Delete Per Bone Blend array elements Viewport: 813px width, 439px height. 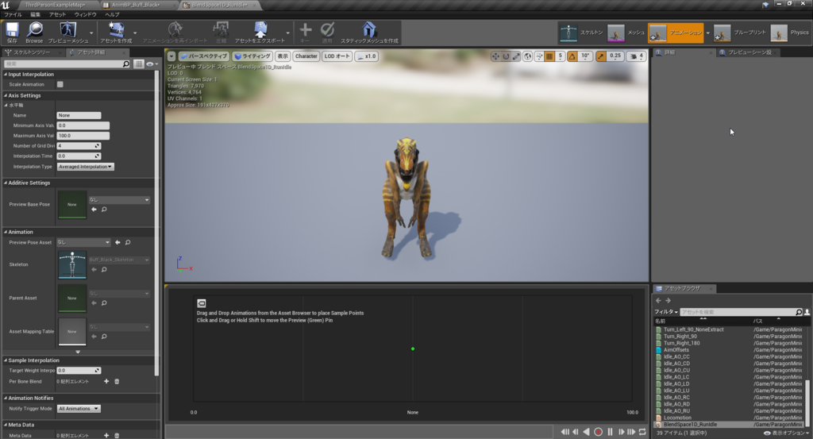(x=117, y=381)
